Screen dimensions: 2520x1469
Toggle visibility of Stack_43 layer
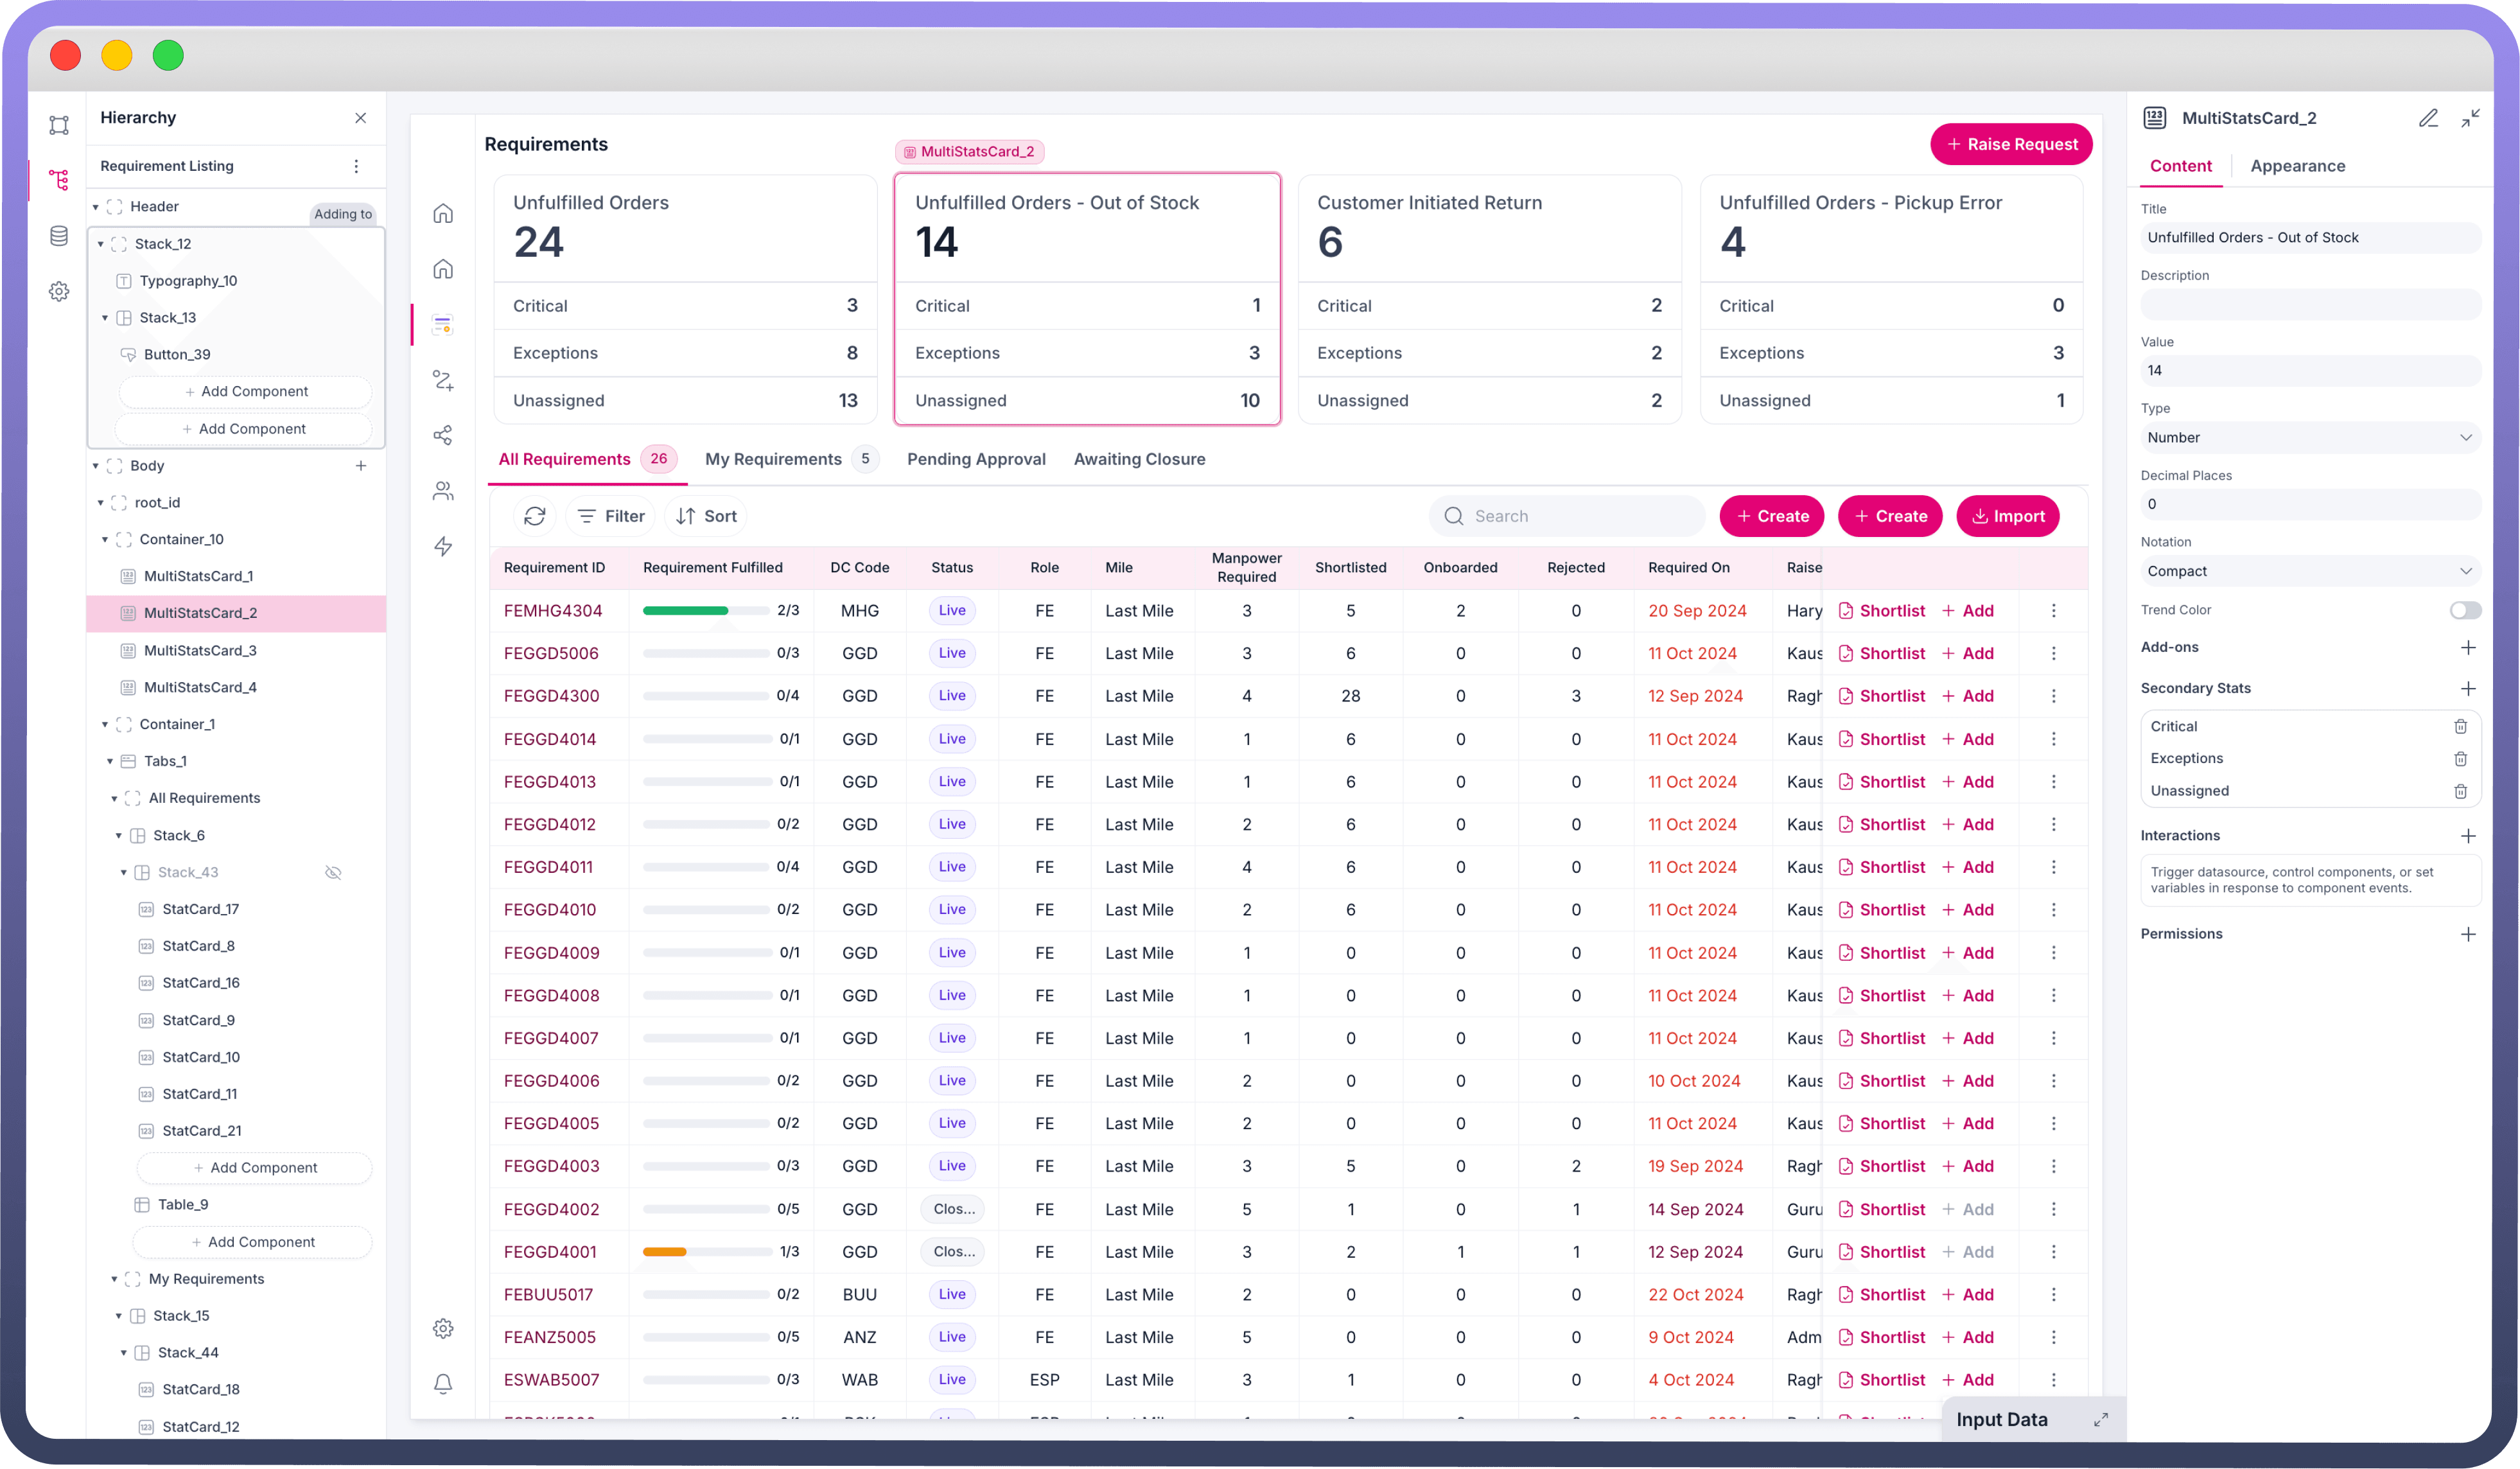(333, 872)
